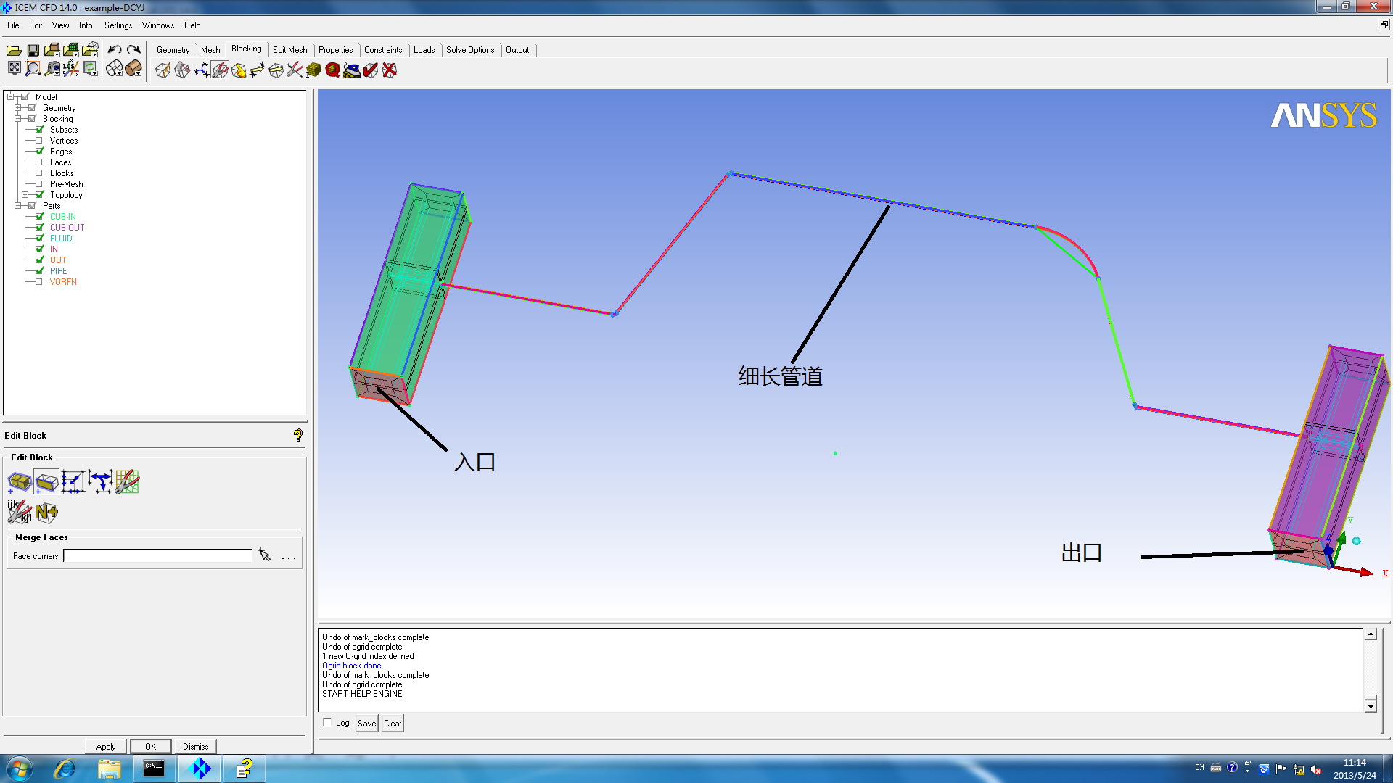Viewport: 1393px width, 783px height.
Task: Enable the Vertices checkbox in Blocking tree
Action: pyautogui.click(x=39, y=141)
